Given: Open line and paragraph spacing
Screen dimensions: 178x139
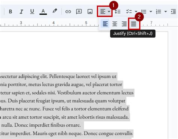Looking at the screenshot, I should point(118,12).
